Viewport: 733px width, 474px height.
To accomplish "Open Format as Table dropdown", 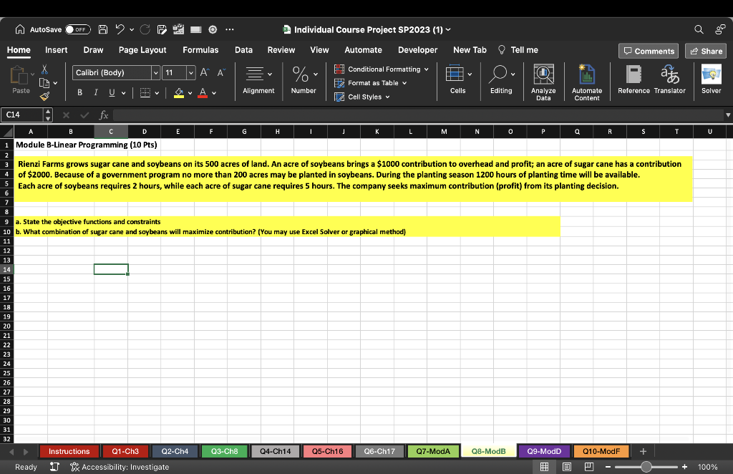I will [x=370, y=83].
